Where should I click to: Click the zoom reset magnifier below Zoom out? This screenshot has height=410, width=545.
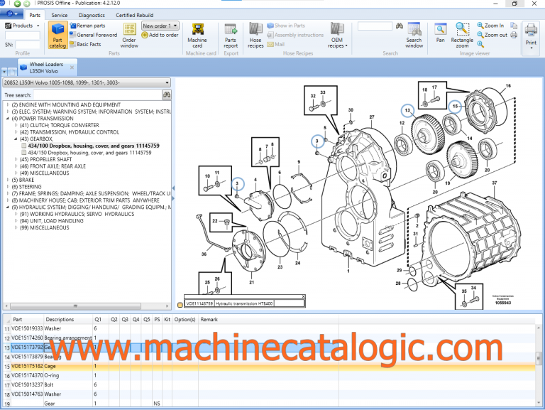pos(480,44)
